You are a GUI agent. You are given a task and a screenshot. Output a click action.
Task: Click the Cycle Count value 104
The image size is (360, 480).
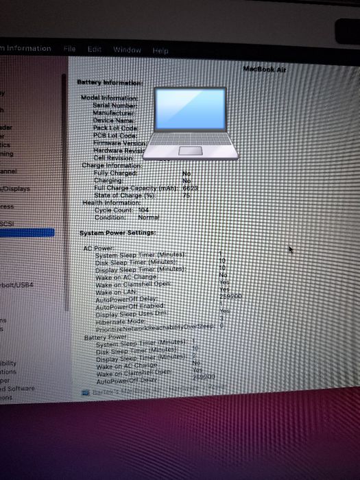point(143,210)
